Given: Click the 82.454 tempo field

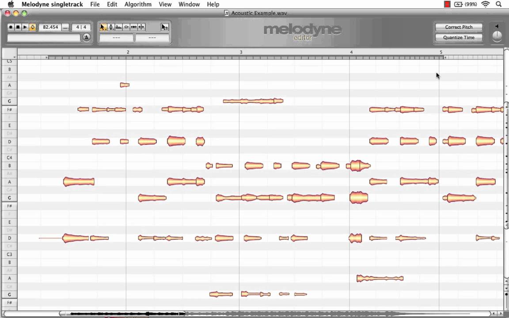Looking at the screenshot, I should pos(50,27).
